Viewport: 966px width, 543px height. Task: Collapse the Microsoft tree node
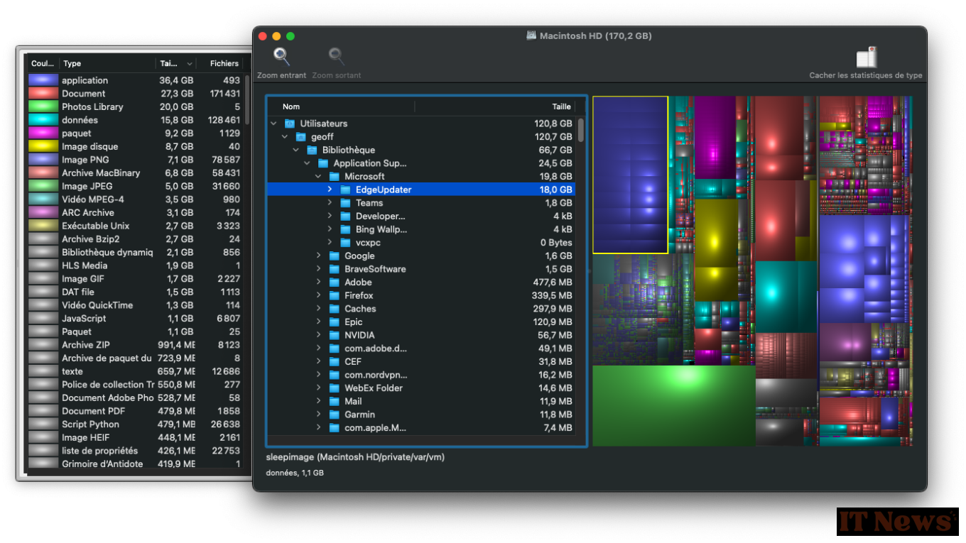319,177
